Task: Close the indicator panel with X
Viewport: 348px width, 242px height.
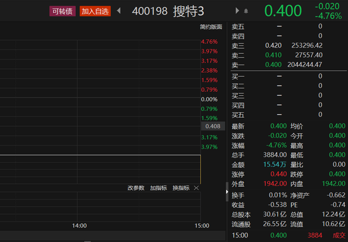Action: (x=196, y=188)
